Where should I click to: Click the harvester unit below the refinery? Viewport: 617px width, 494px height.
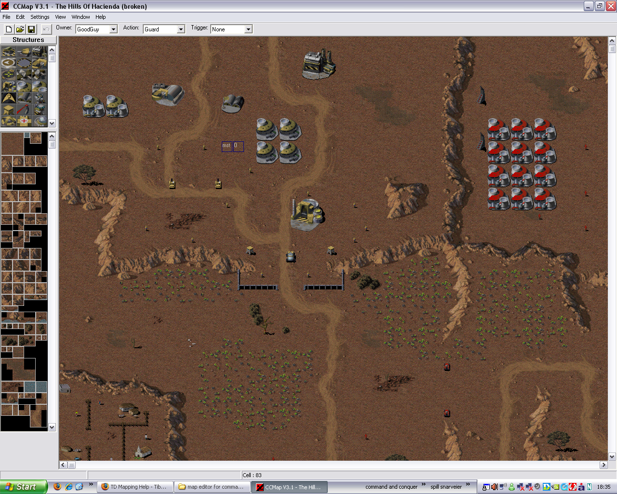tap(291, 257)
